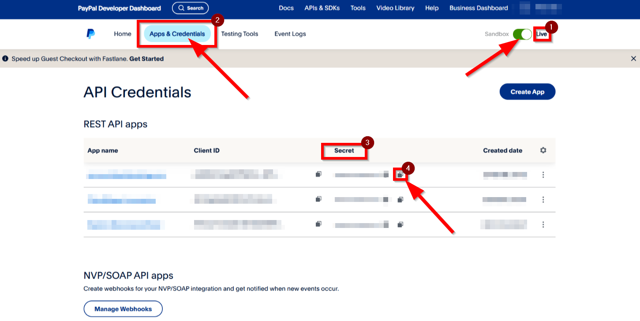Copy Client ID of second app
This screenshot has height=321, width=640.
click(318, 199)
